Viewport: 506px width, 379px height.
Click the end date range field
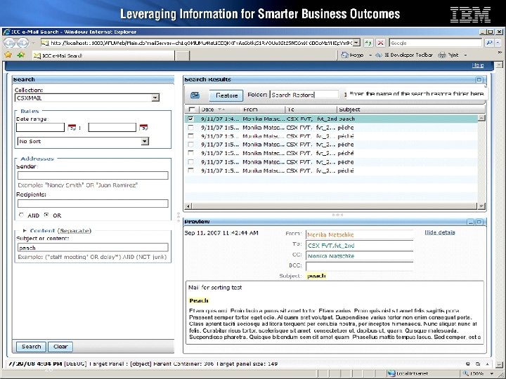click(x=112, y=127)
